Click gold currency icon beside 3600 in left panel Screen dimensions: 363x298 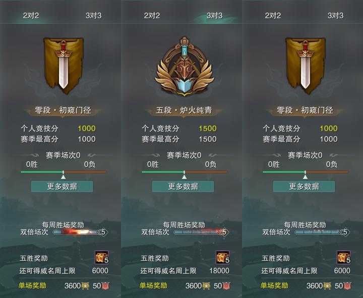pos(85,286)
